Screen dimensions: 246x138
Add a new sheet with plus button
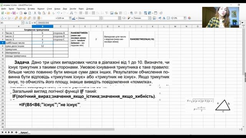pyautogui.click(x=16, y=132)
